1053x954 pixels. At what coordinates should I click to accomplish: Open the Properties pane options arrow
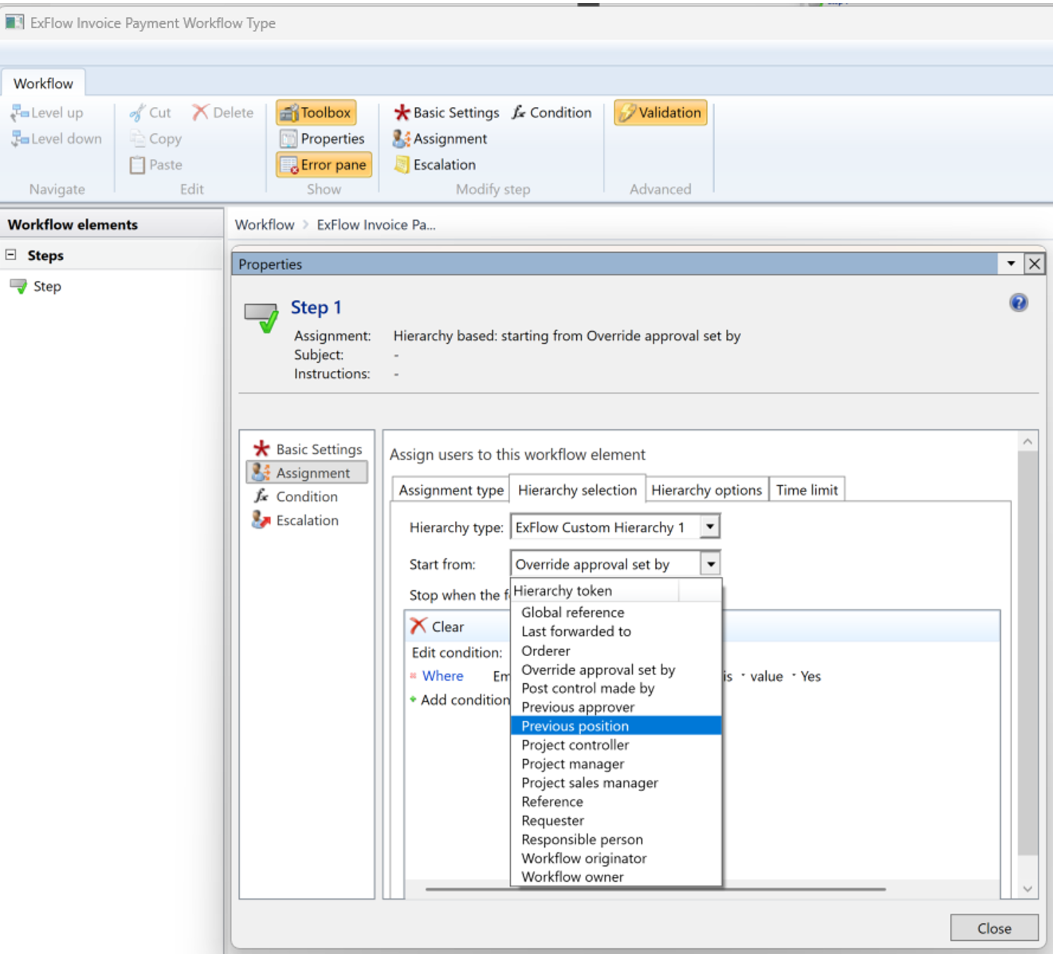(1010, 263)
